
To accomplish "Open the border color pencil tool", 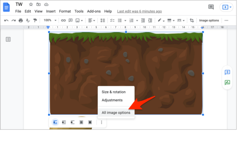I will point(161,20).
